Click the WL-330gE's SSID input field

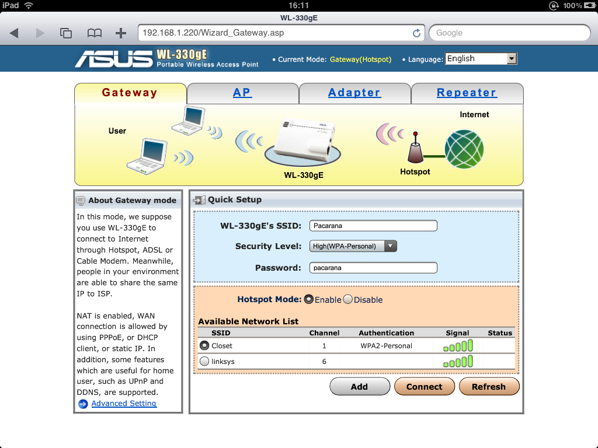(373, 226)
